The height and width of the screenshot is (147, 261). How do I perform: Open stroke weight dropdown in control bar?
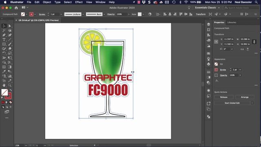pos(61,14)
